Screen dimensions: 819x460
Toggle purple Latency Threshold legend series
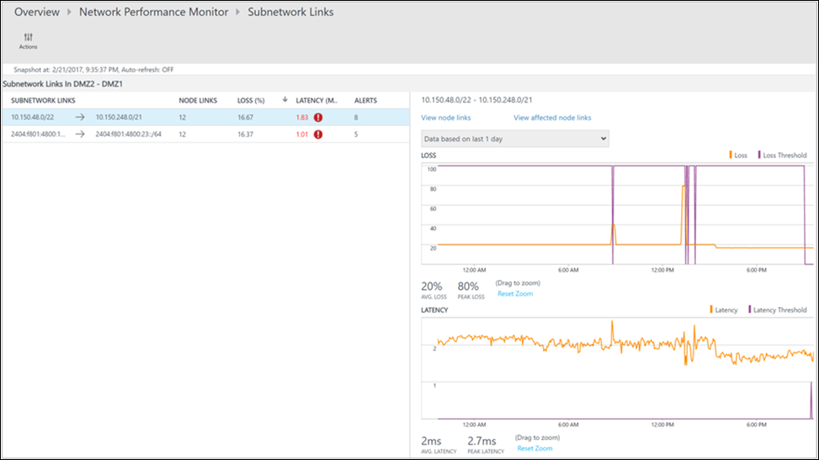tap(776, 310)
